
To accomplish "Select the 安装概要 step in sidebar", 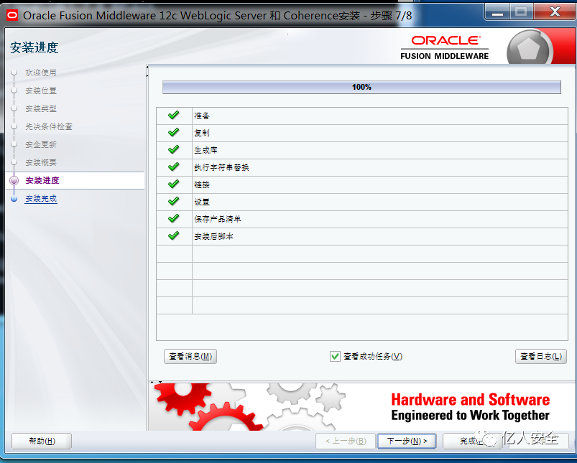I will coord(41,162).
